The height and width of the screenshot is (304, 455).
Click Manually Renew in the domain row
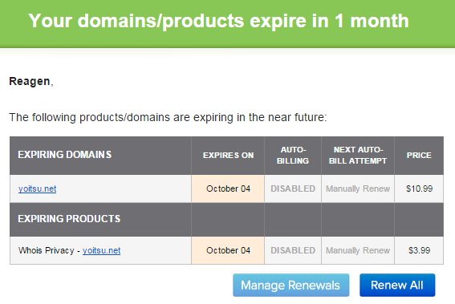[x=358, y=188]
